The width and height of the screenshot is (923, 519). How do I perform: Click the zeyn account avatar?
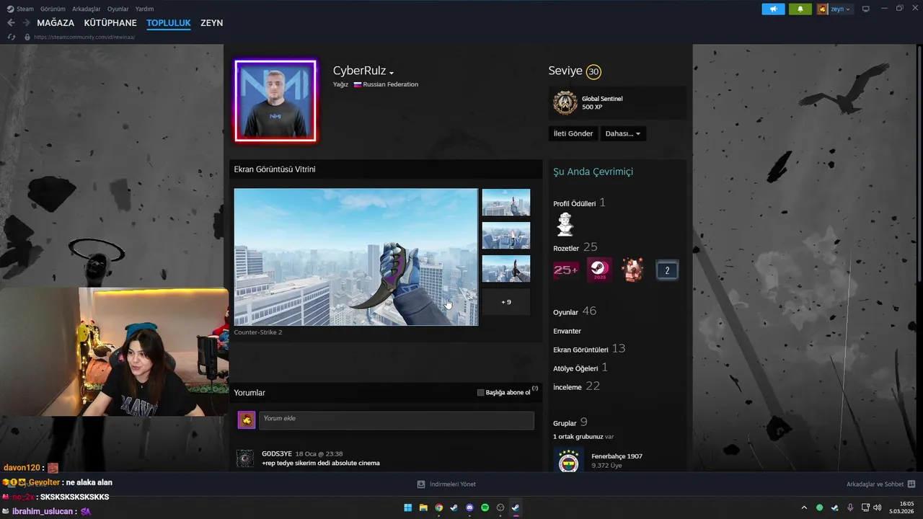point(822,9)
